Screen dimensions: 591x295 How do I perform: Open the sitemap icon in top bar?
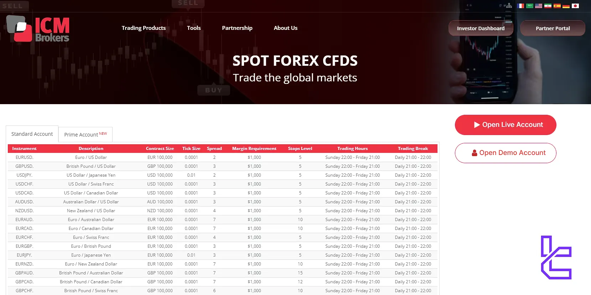pos(509,6)
